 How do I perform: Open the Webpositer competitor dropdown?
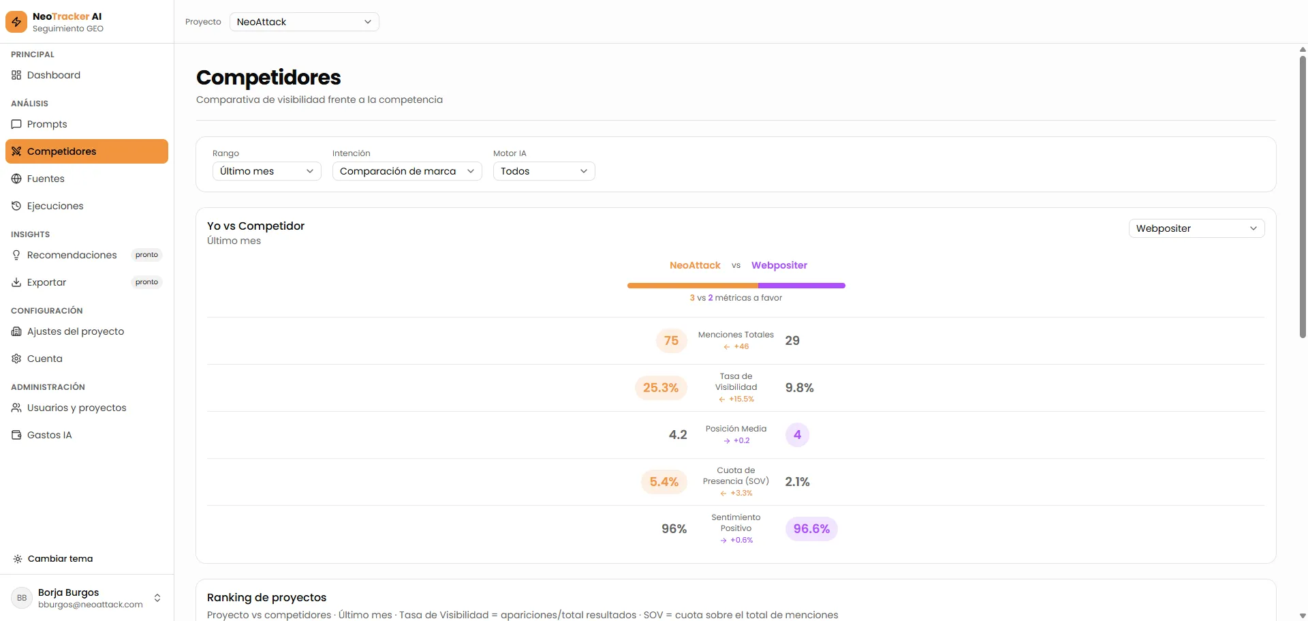pos(1196,228)
